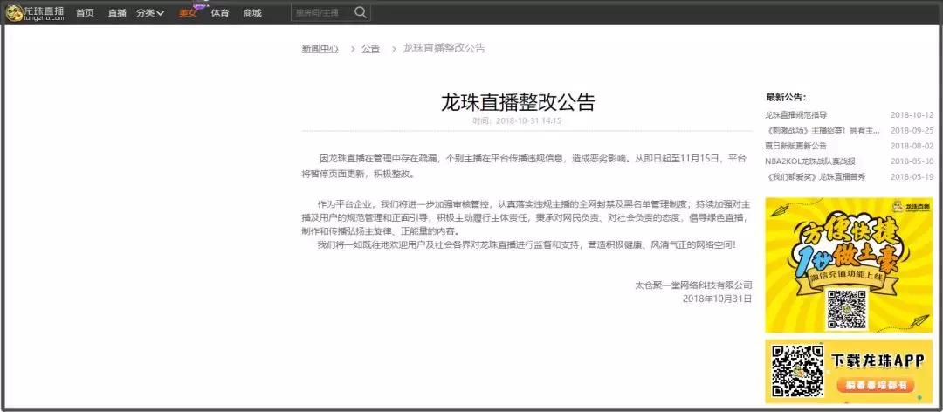Image resolution: width=943 pixels, height=412 pixels.
Task: Expand the 分类 dropdown menu
Action: pyautogui.click(x=150, y=12)
